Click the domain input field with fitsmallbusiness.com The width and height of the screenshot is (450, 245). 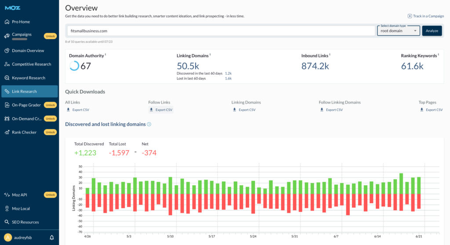[x=221, y=31]
